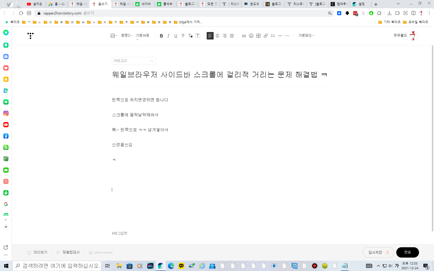Open the 본문2 paragraph style dropdown

pyautogui.click(x=127, y=36)
